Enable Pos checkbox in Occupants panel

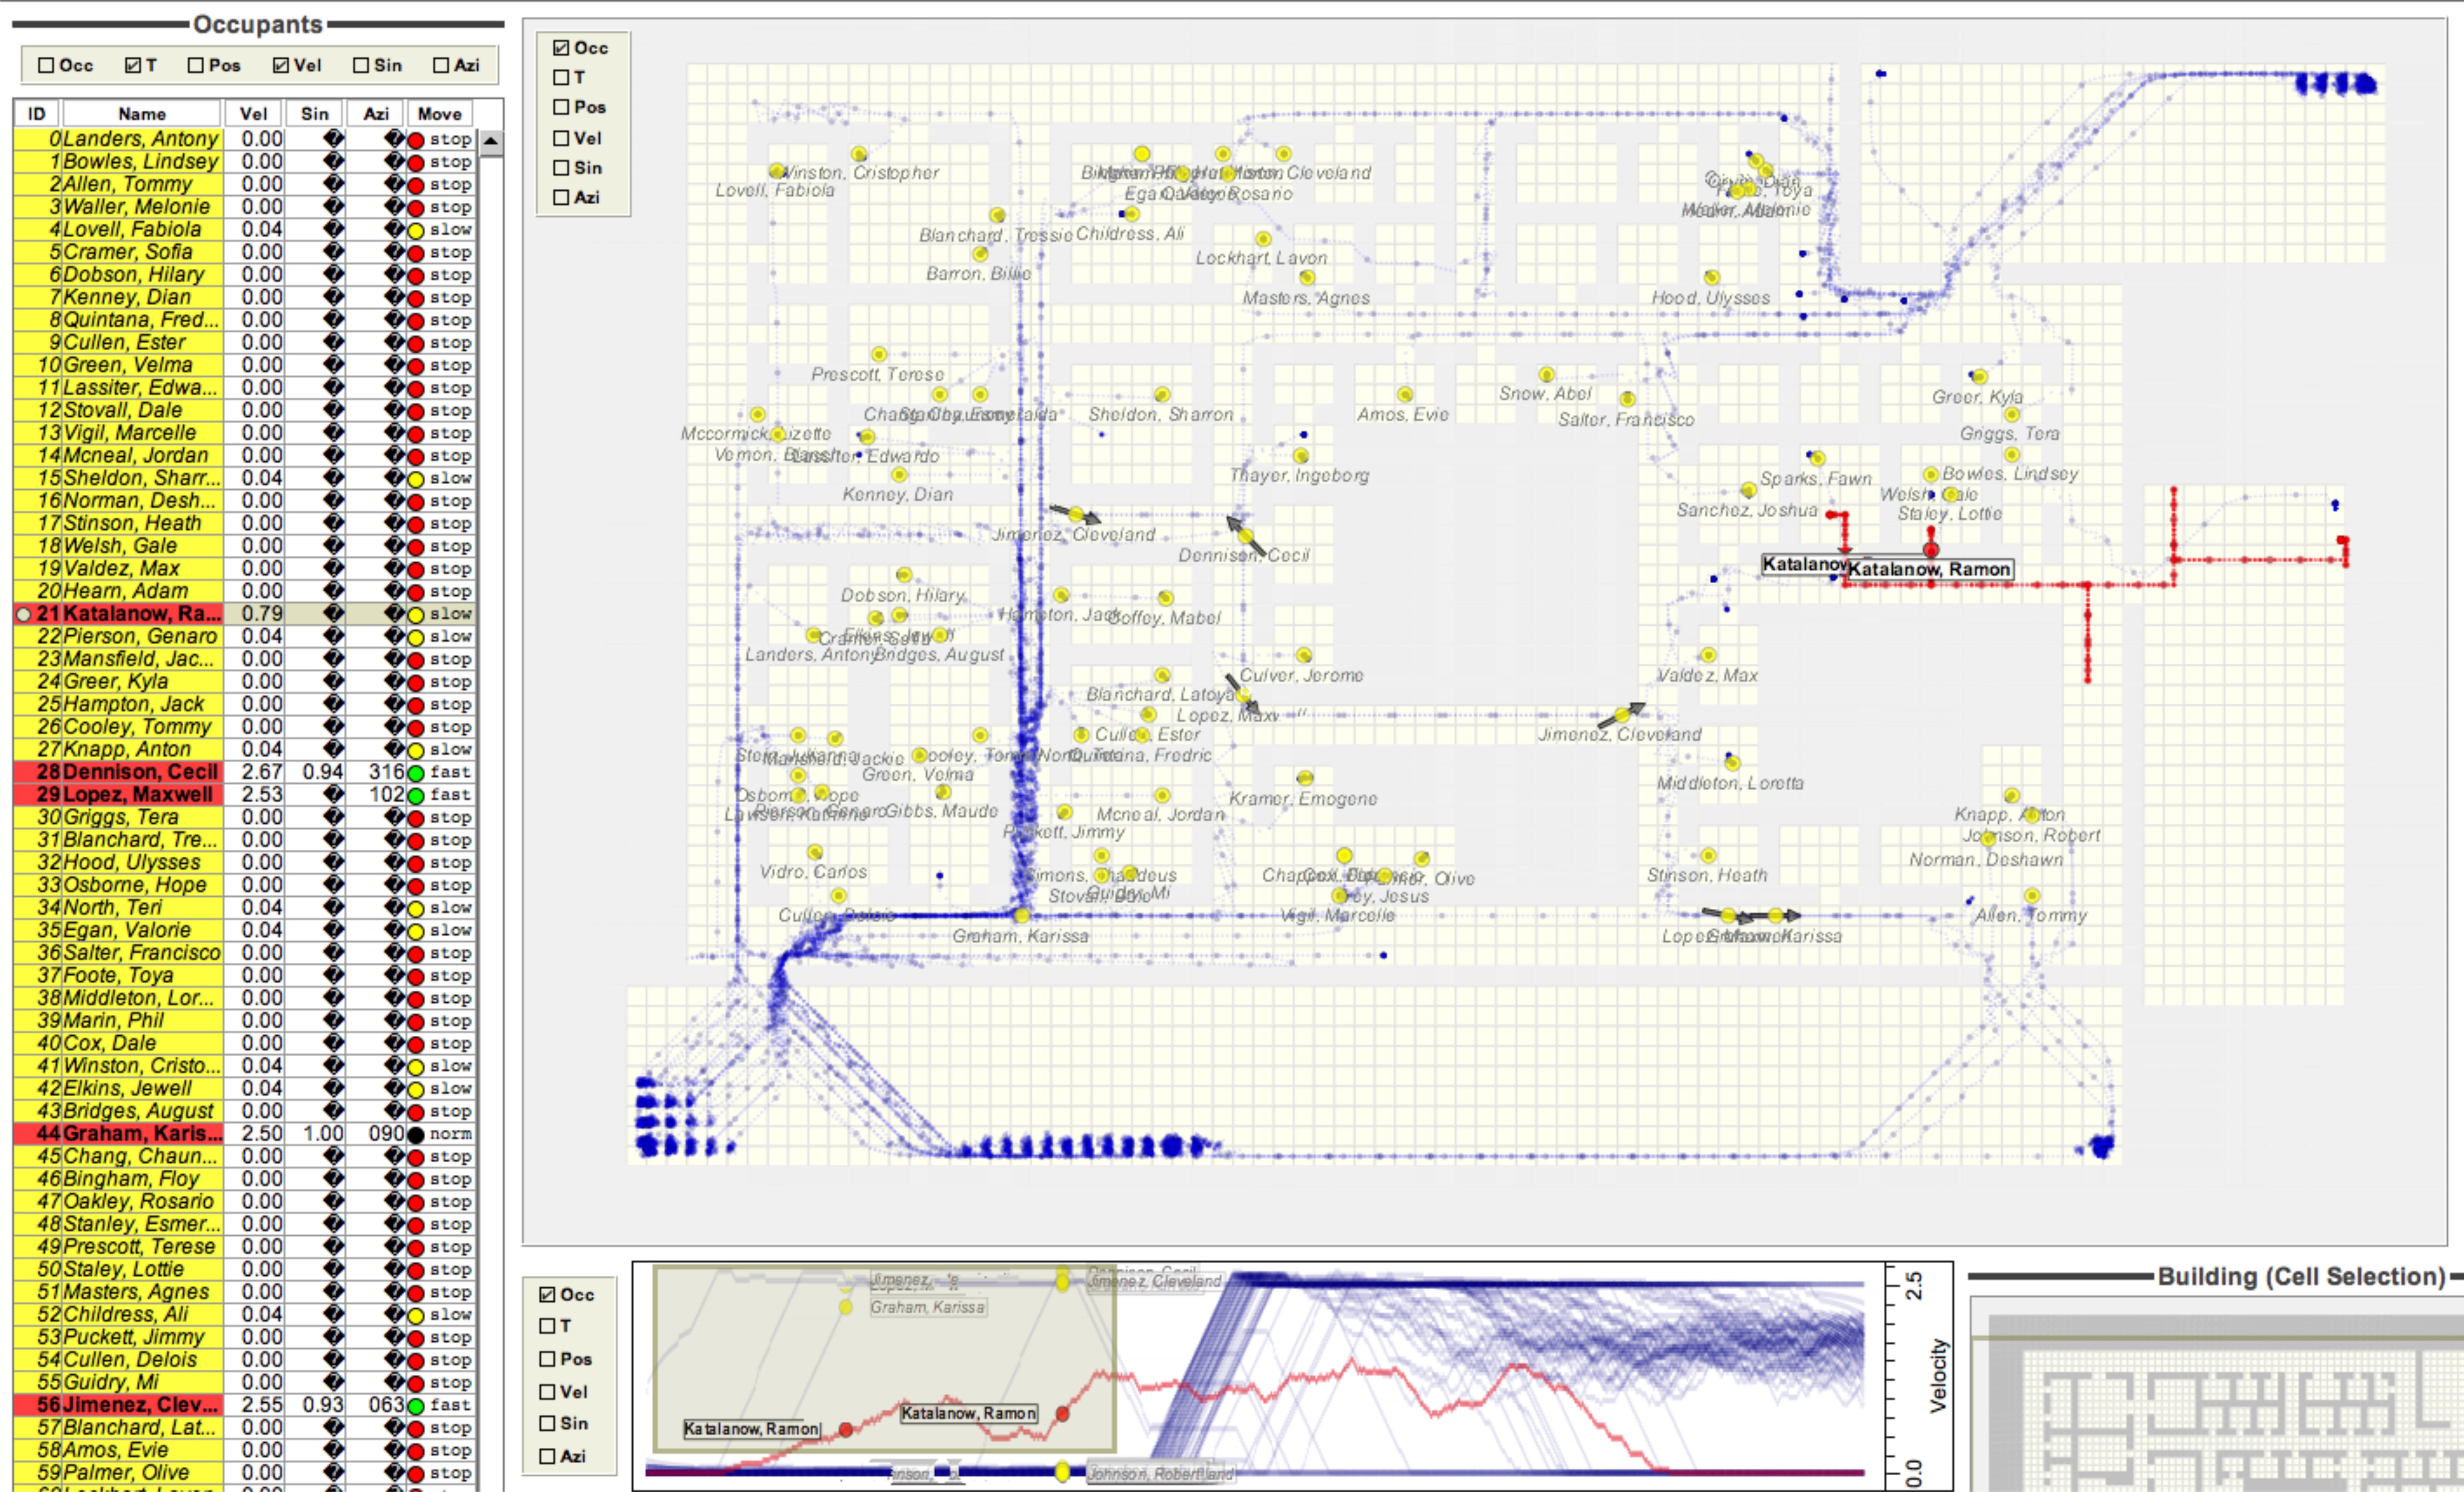pos(196,65)
